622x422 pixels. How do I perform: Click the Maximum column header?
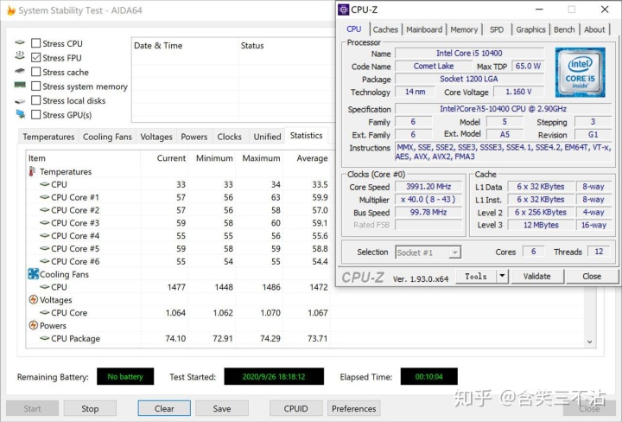coord(260,158)
